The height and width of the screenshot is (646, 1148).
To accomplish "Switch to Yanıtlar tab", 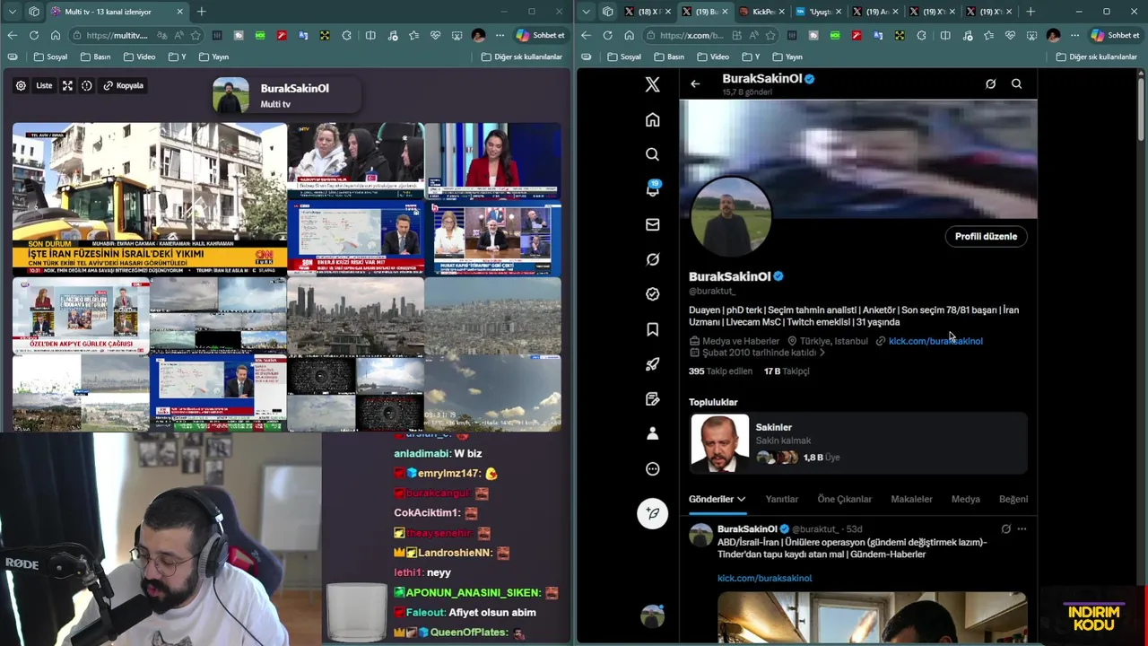I will tap(781, 499).
